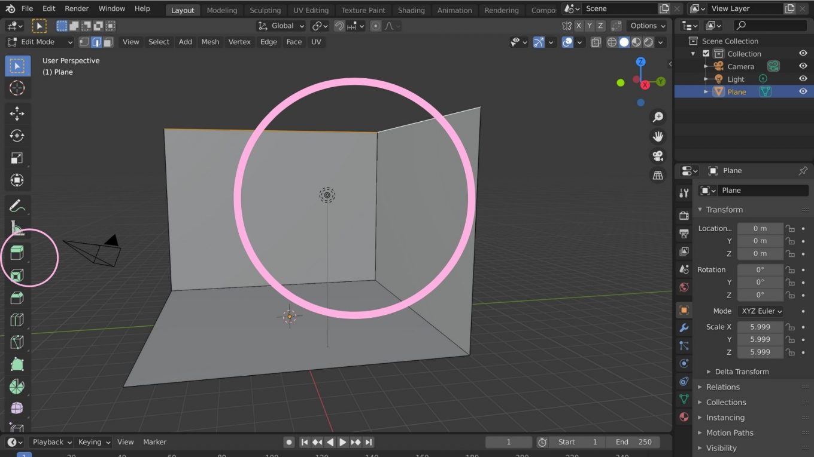The width and height of the screenshot is (814, 457).
Task: Activate the Annotate tool
Action: click(17, 206)
